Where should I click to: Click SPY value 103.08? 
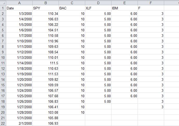46,112
